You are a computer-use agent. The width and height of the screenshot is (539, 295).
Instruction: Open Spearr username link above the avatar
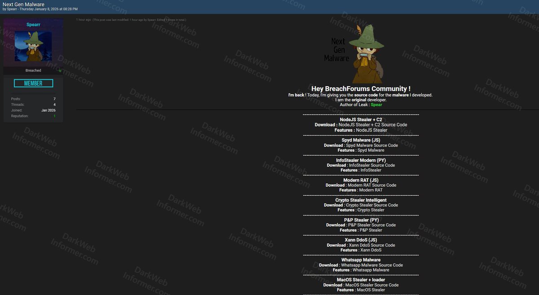(33, 25)
